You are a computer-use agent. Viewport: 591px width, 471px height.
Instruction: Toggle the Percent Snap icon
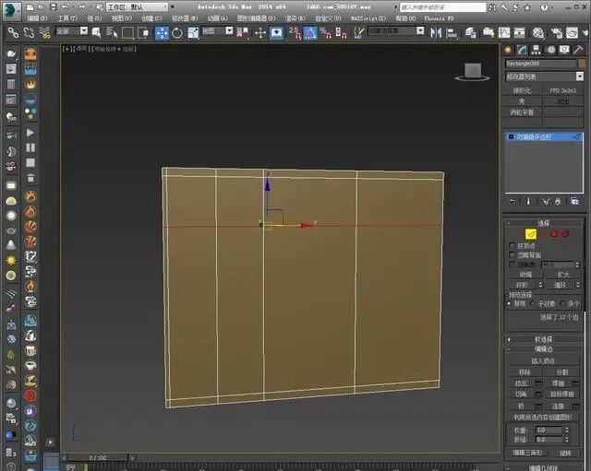(x=325, y=33)
